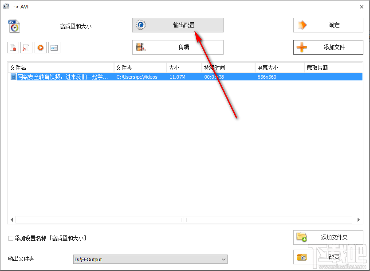The image size is (370, 271).
Task: Click the 添加文件 add file button
Action: pos(328,47)
